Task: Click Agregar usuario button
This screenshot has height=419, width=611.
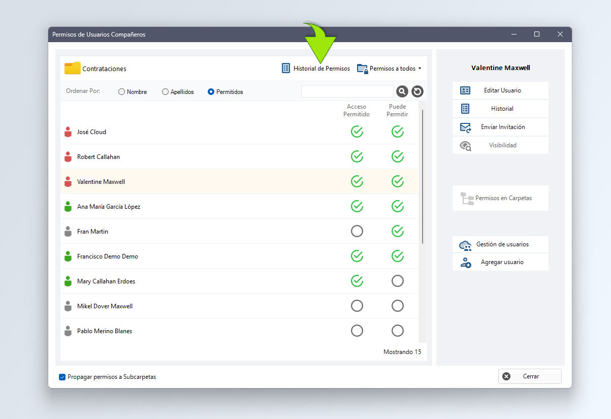Action: tap(500, 262)
